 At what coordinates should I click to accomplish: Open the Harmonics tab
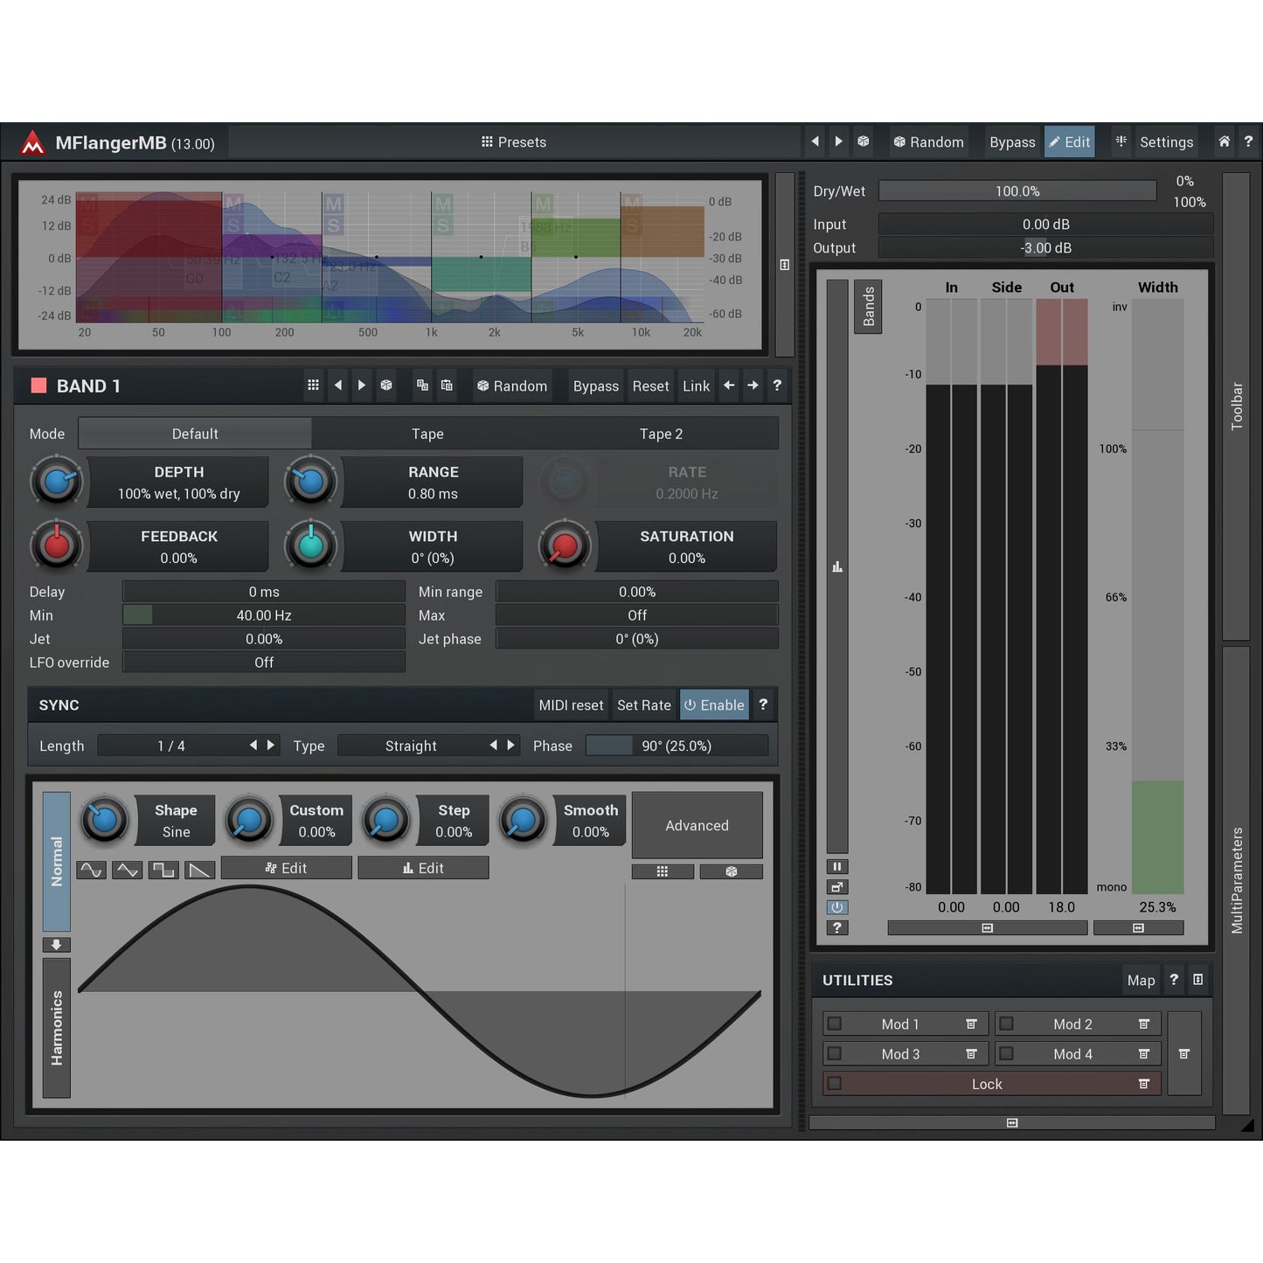coord(57,1028)
